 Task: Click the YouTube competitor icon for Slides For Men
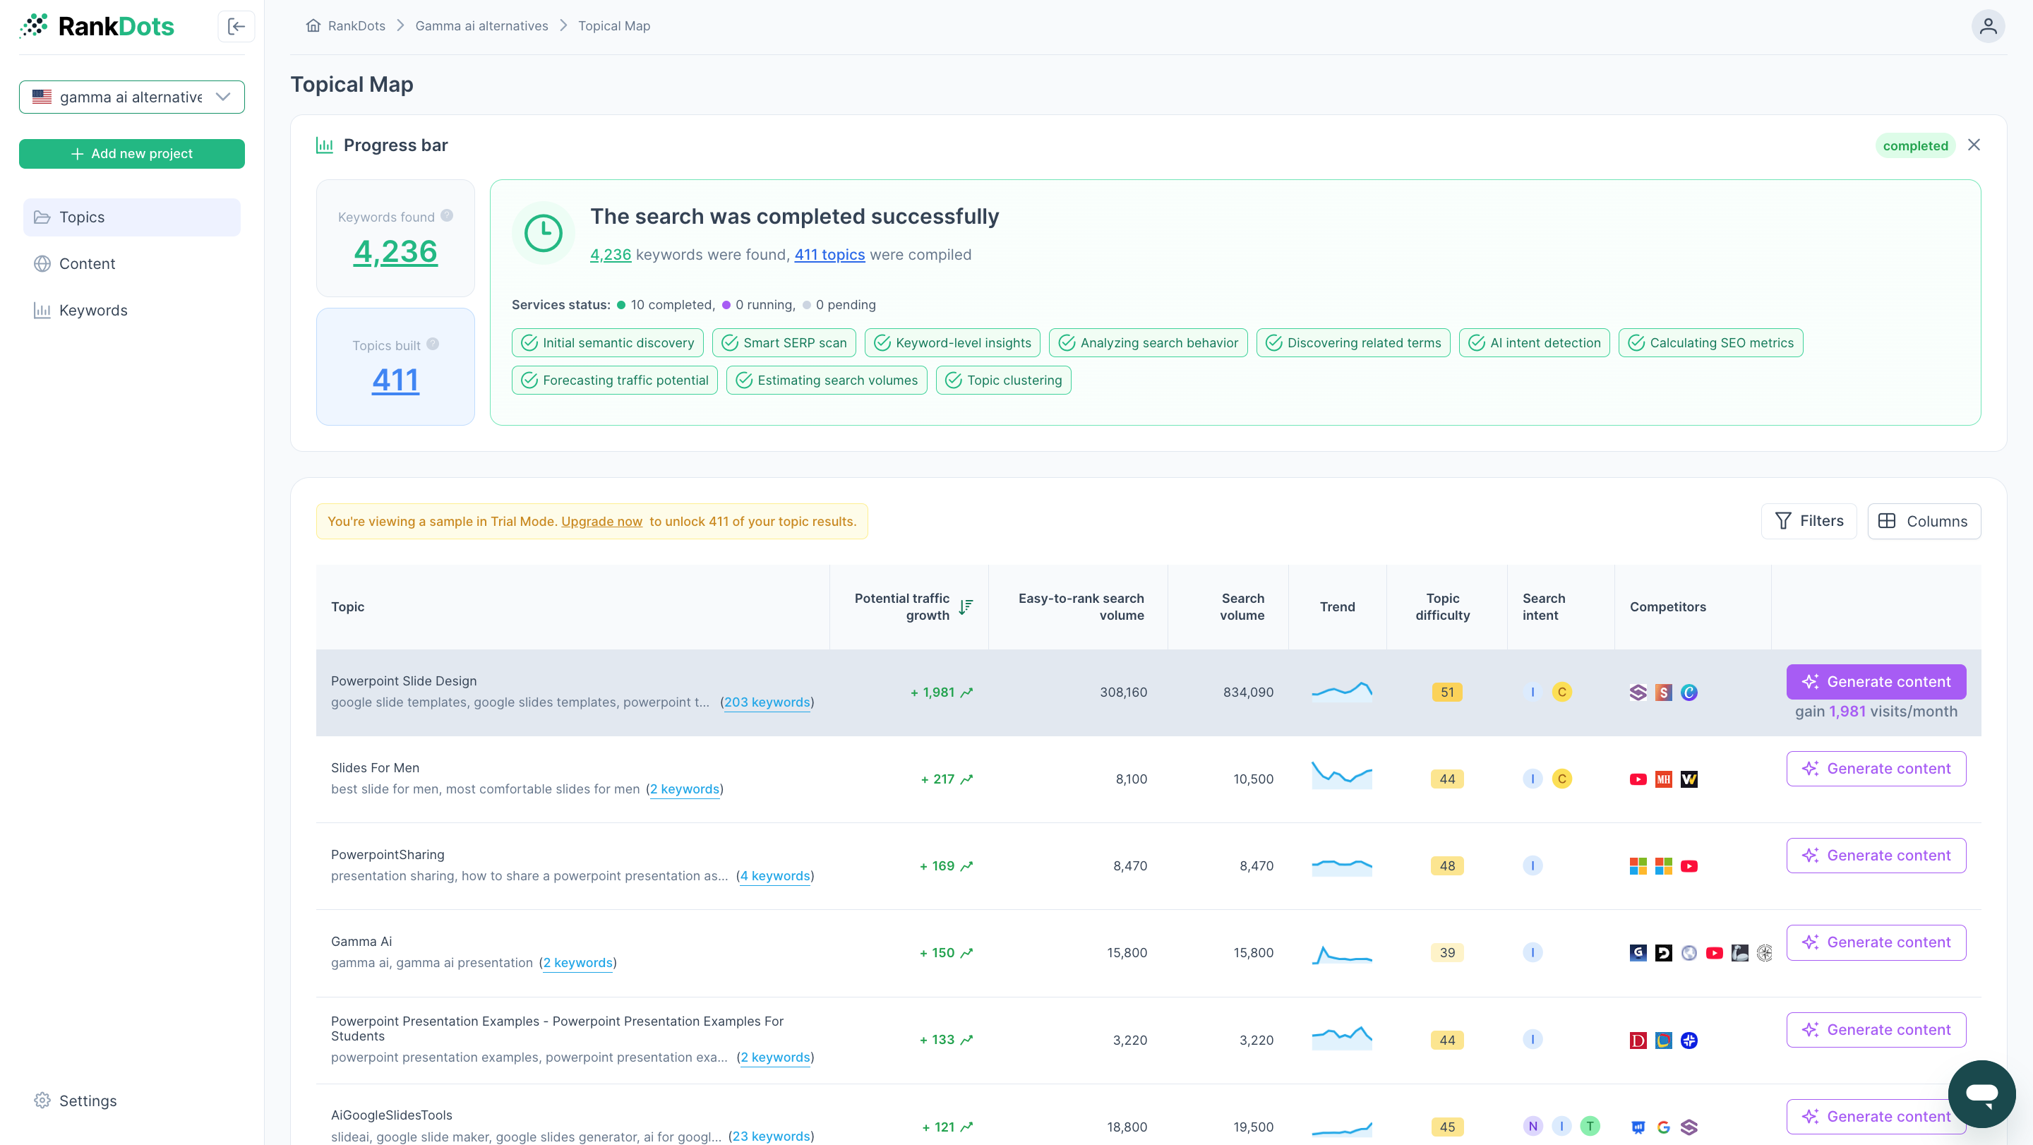click(1638, 779)
